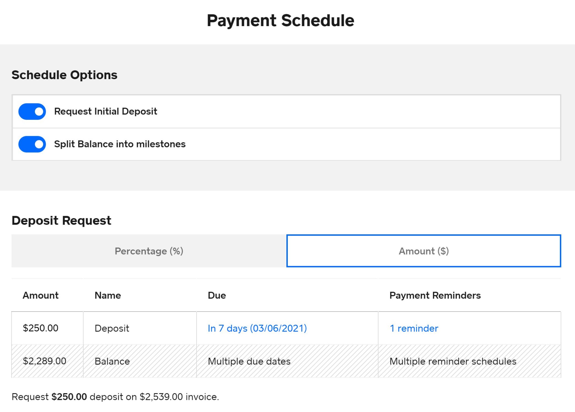Viewport: 575px width, 412px height.
Task: Click the Schedule Options heading
Action: [64, 74]
